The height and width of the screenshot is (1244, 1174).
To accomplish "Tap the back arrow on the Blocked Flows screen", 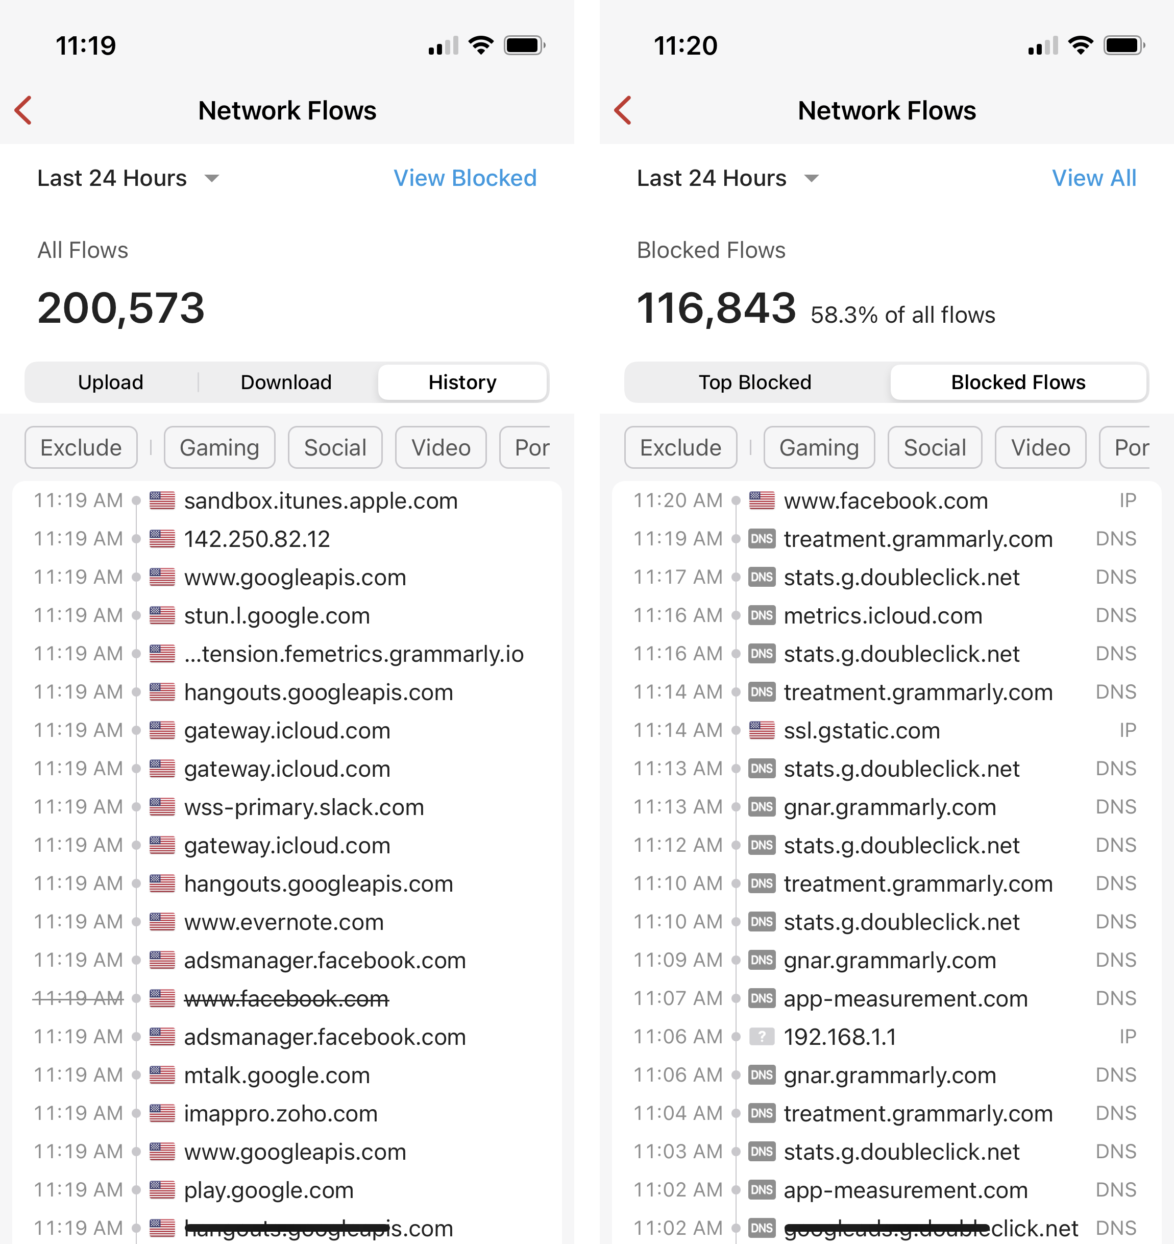I will pos(623,111).
